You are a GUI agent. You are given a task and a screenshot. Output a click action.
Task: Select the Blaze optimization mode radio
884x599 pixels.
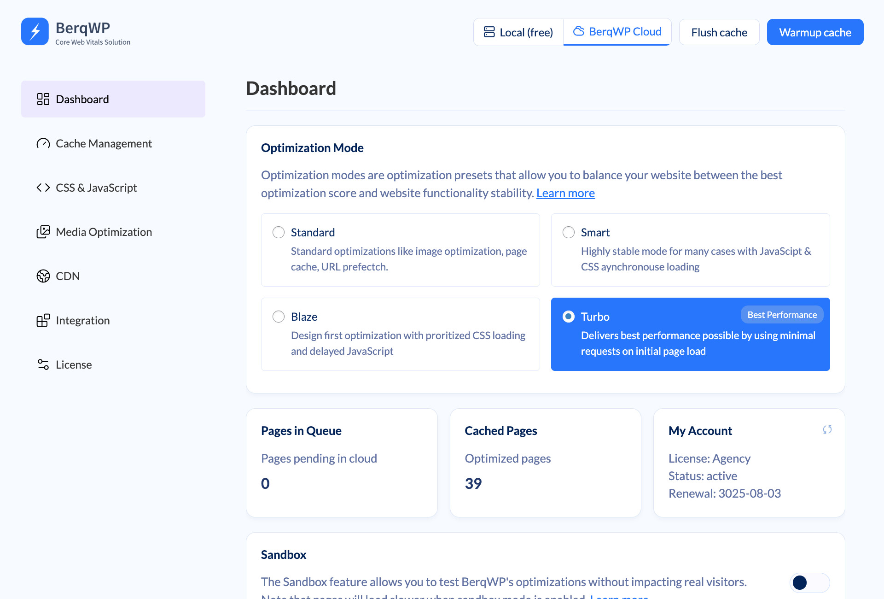coord(279,317)
